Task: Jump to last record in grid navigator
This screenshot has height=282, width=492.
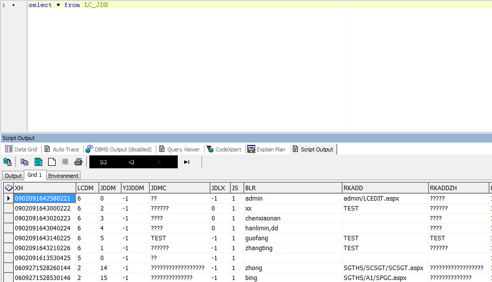Action: pos(187,162)
